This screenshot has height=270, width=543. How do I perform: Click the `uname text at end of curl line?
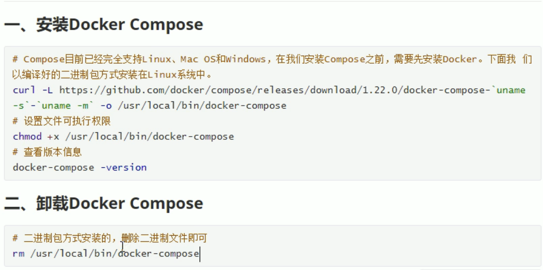511,90
